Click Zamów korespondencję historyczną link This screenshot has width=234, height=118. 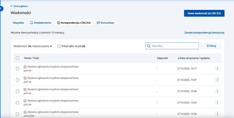pos(204,33)
